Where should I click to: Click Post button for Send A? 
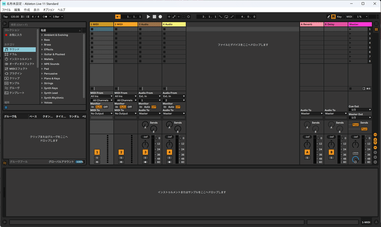355,124
